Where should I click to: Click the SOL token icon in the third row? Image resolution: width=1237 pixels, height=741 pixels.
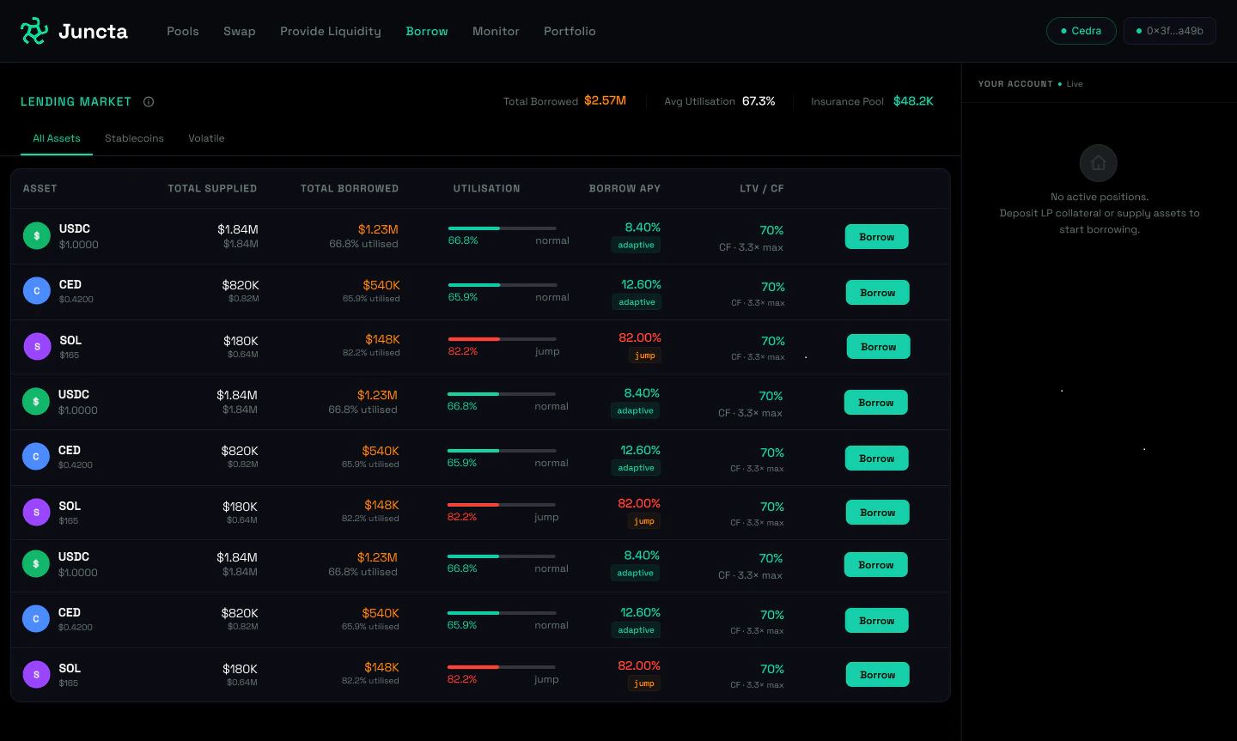[36, 346]
